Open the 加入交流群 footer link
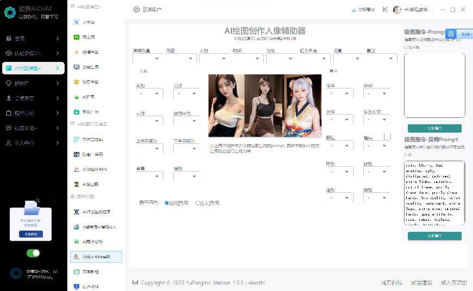Viewport: 473px width, 291px height. point(453,282)
